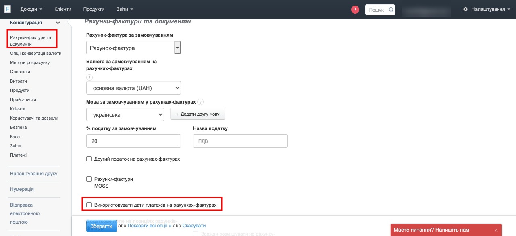
Task: Open українська language dropdown
Action: tap(125, 115)
